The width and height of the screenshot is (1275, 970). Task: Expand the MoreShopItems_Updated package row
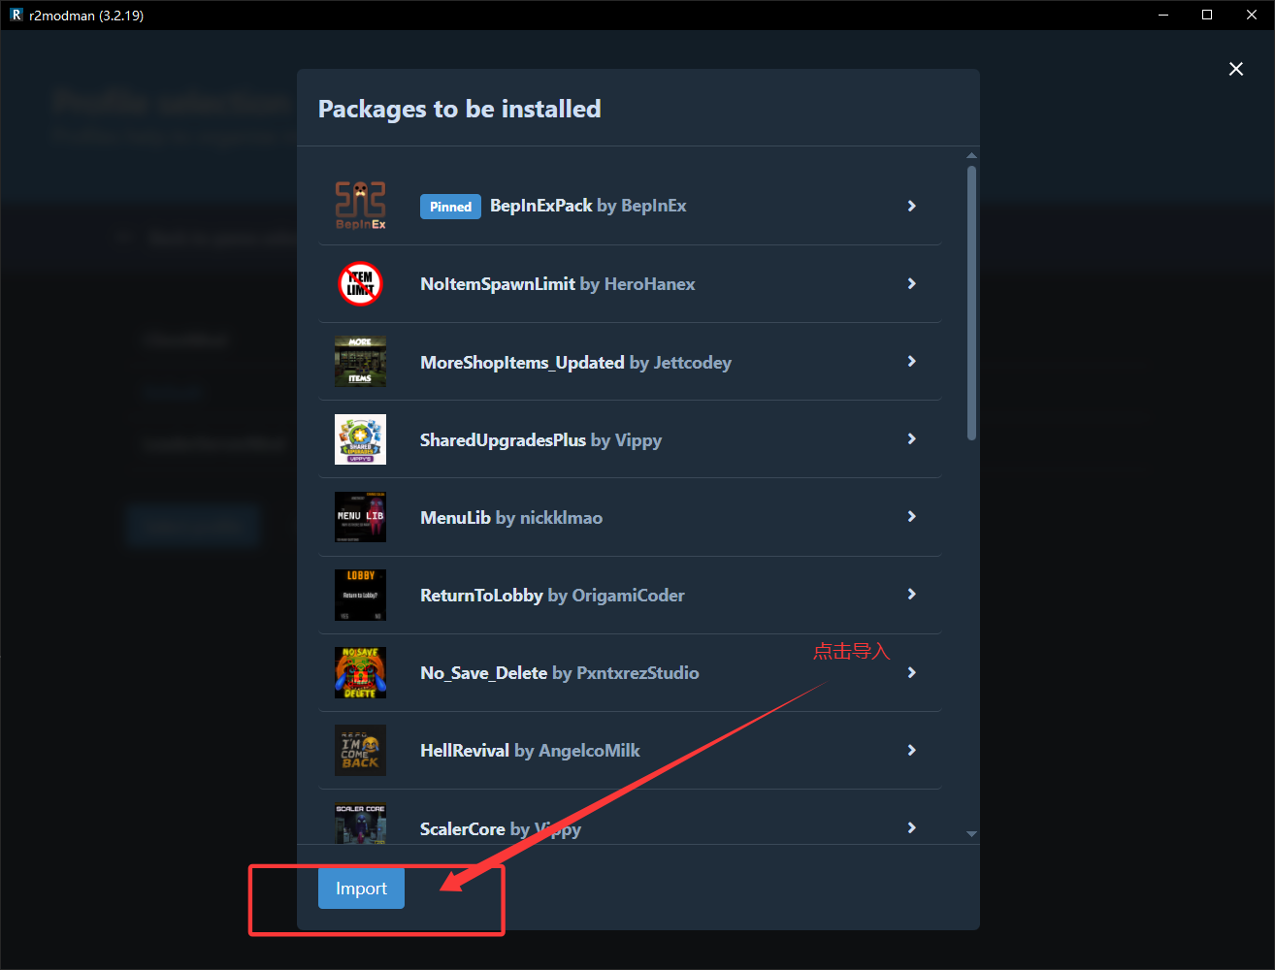[911, 361]
